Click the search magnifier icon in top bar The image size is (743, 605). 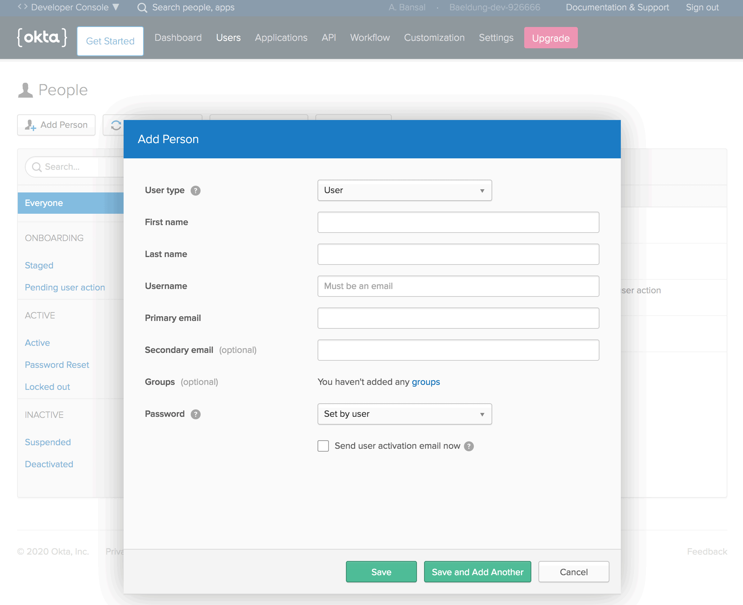click(x=142, y=7)
